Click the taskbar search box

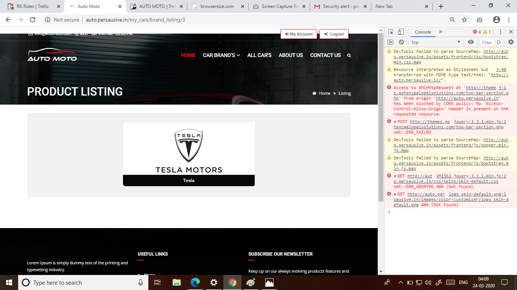[x=83, y=282]
